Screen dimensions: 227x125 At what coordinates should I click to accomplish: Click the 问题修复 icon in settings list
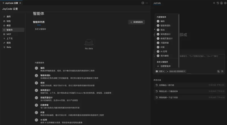point(36,105)
